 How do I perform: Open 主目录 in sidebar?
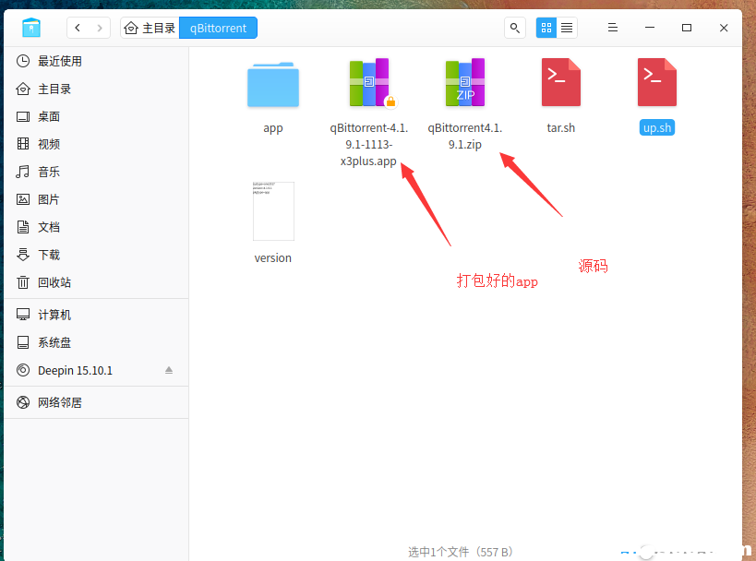point(96,90)
